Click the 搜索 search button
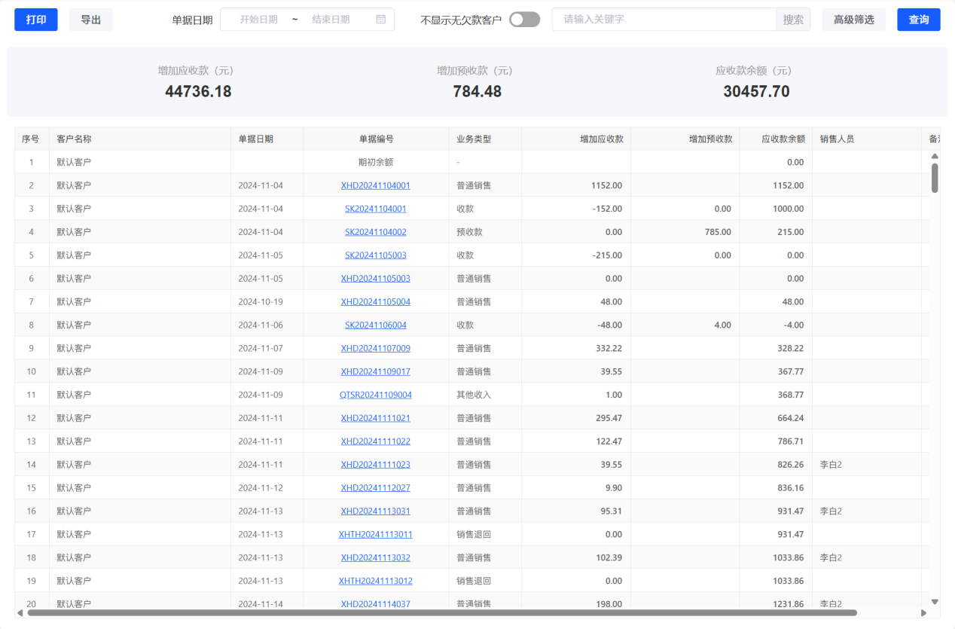This screenshot has width=955, height=629. coord(793,20)
